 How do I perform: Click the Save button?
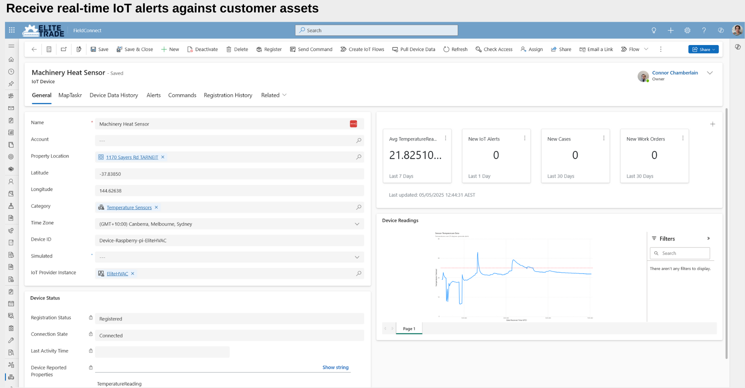(x=99, y=49)
